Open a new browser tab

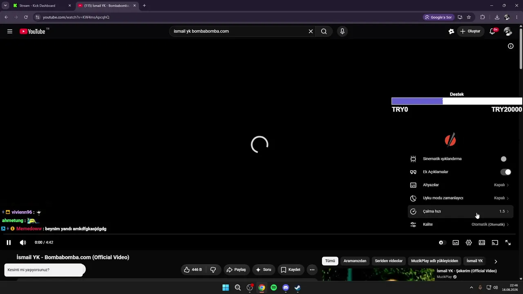click(x=144, y=6)
